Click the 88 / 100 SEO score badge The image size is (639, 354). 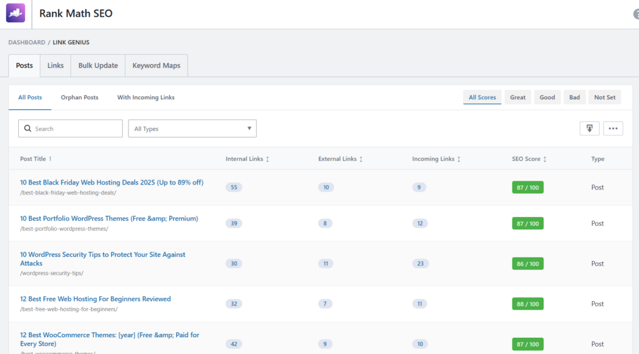(528, 304)
